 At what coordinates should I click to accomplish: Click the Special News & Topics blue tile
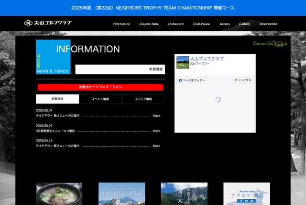click(x=53, y=57)
